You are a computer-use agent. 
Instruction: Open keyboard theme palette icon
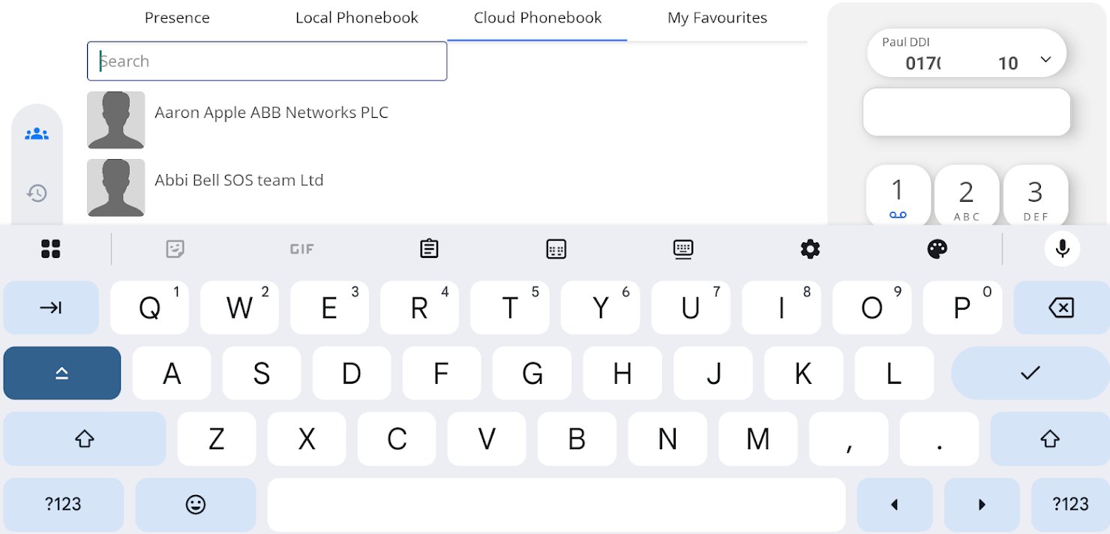937,249
